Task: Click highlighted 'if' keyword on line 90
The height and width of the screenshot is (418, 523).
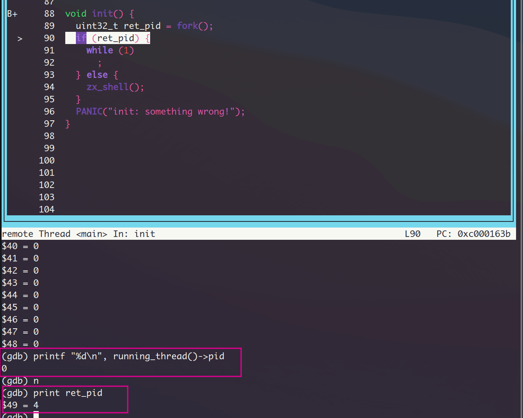Action: [81, 38]
